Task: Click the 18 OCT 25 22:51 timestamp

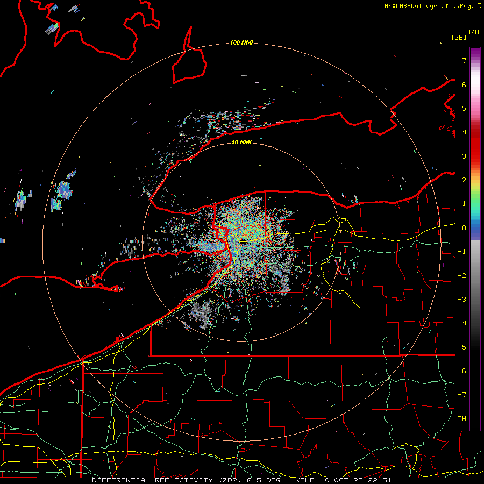Action: coord(355,480)
